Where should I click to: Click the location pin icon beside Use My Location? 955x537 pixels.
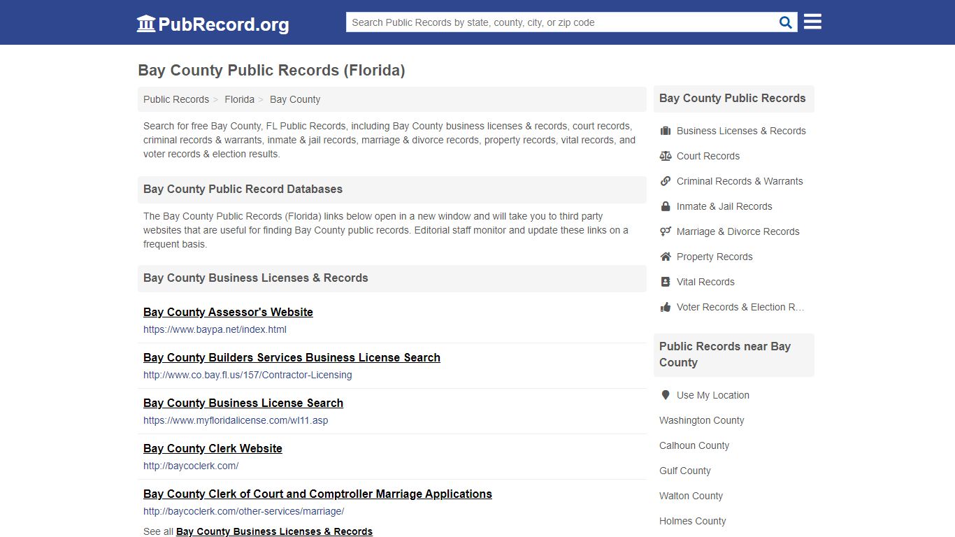click(666, 395)
